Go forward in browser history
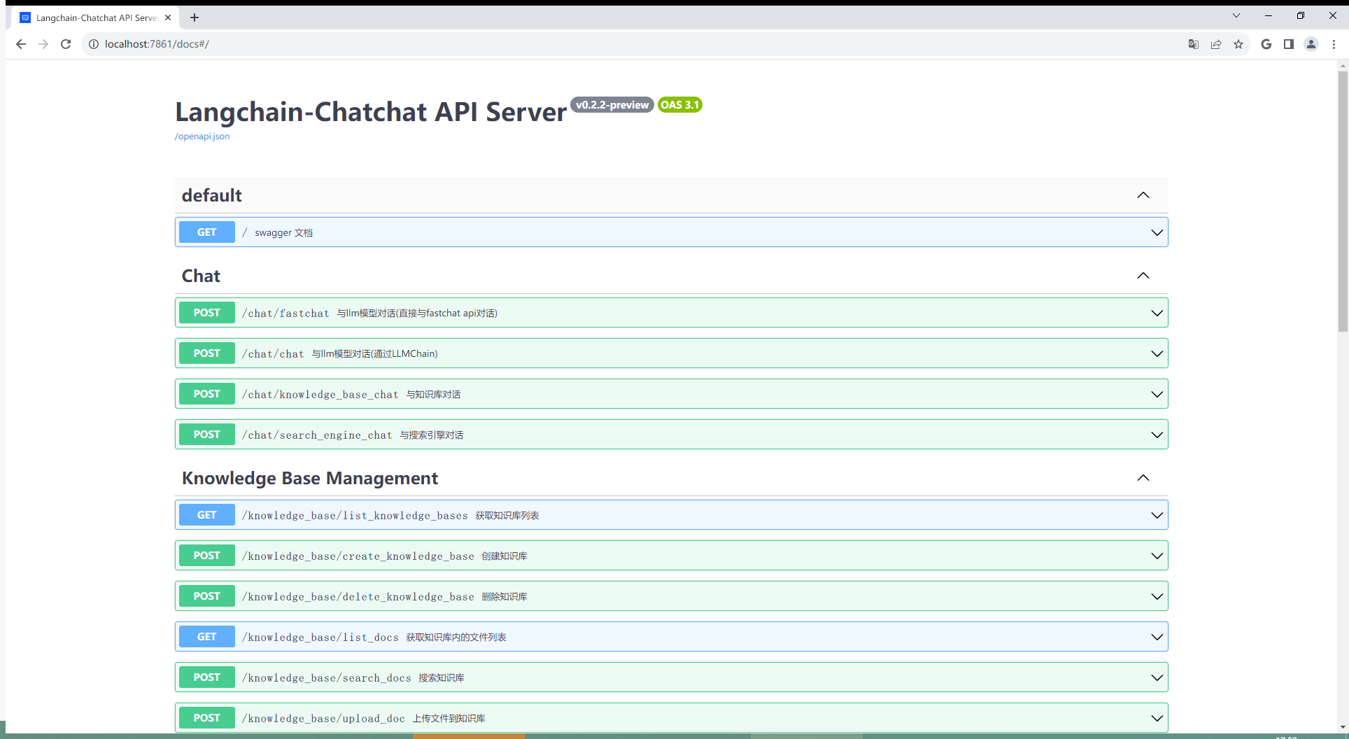Image resolution: width=1349 pixels, height=739 pixels. point(43,44)
